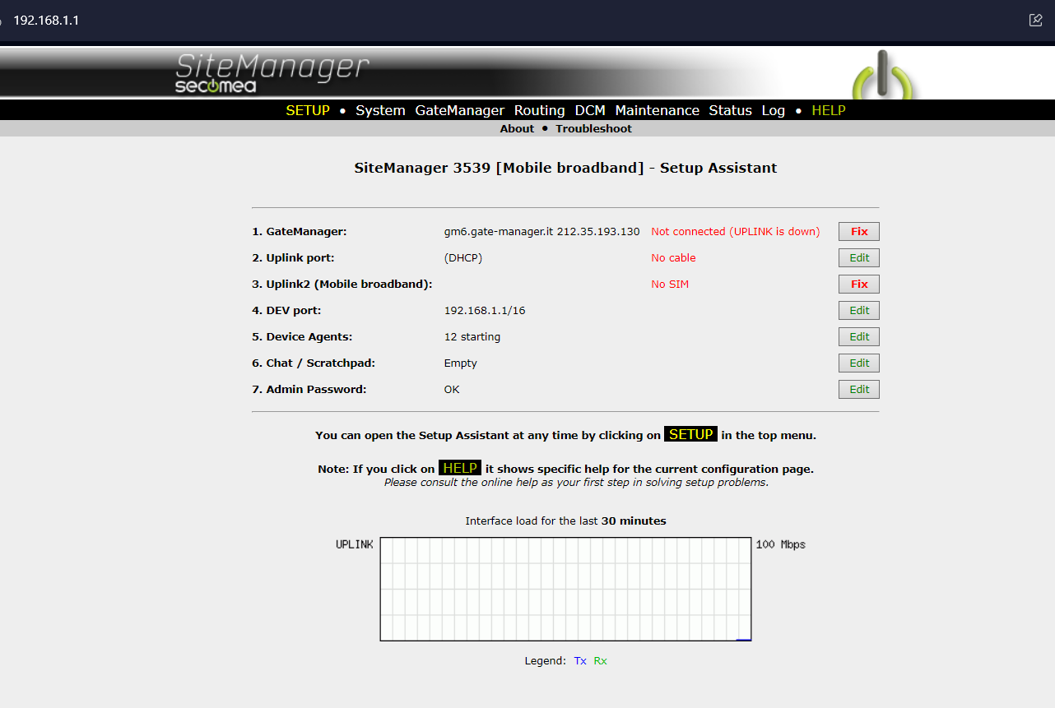Click the '12 starting' Device Agents value

pyautogui.click(x=472, y=337)
